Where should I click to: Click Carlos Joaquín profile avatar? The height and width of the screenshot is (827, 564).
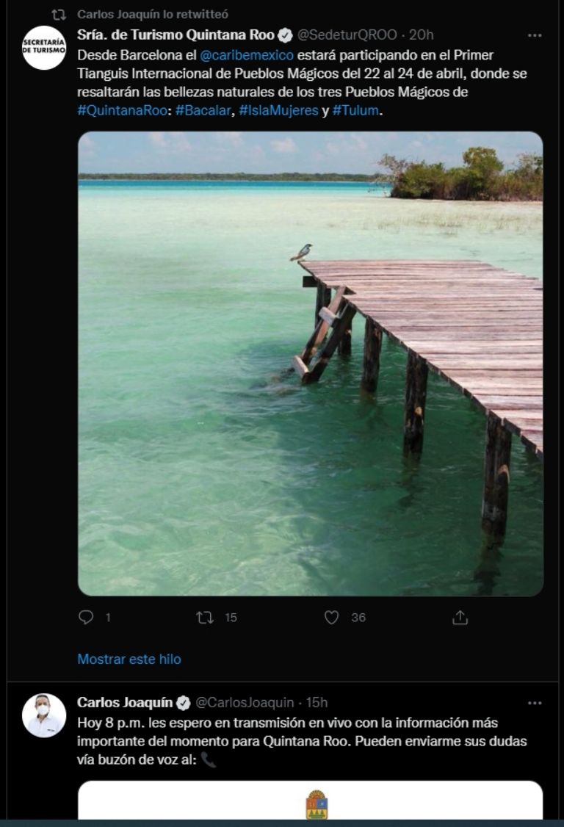pos(44,715)
